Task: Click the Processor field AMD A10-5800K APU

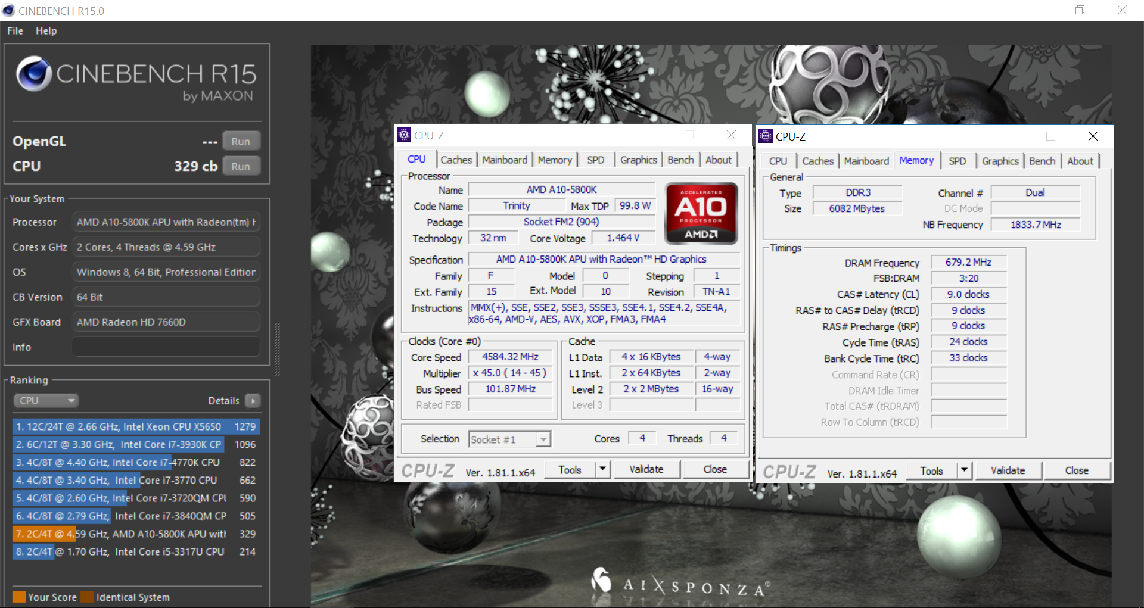Action: tap(166, 222)
